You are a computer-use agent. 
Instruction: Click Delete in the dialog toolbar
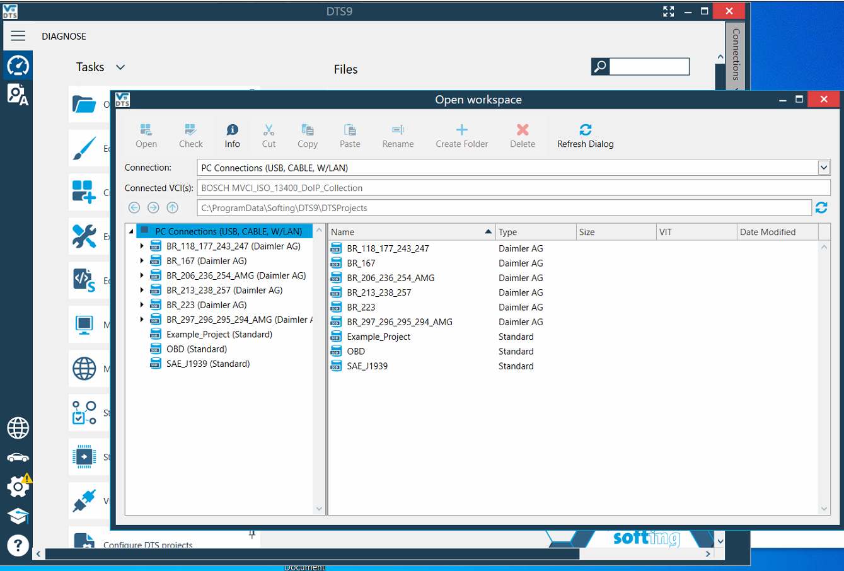pos(523,136)
